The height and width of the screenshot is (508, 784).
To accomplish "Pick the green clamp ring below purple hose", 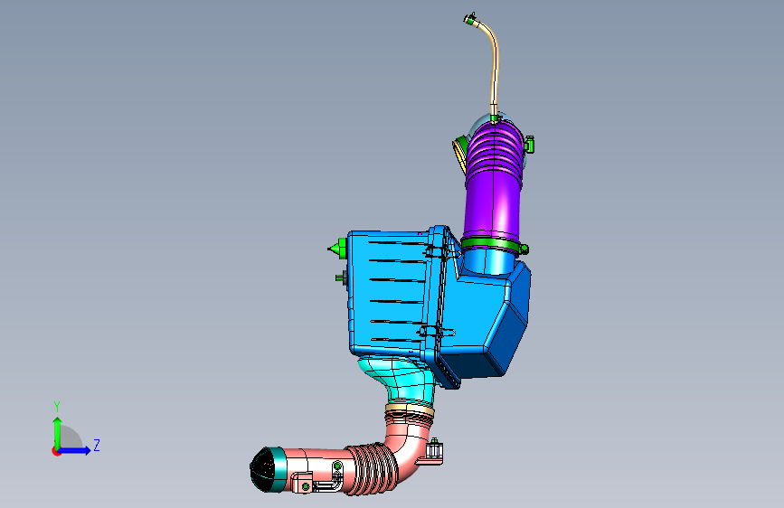I will pos(493,246).
